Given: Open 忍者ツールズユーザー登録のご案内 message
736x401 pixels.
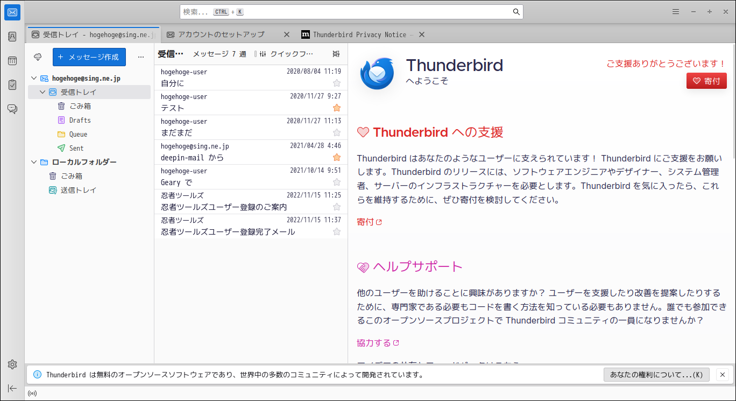Looking at the screenshot, I should (251, 202).
